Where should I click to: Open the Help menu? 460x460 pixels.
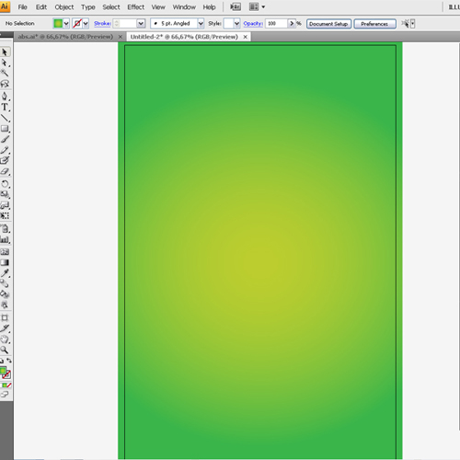[x=209, y=7]
